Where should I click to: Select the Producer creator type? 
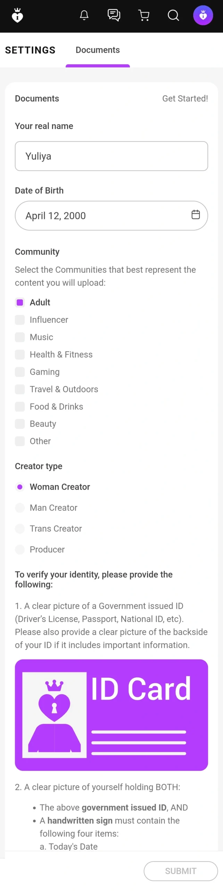pos(20,550)
